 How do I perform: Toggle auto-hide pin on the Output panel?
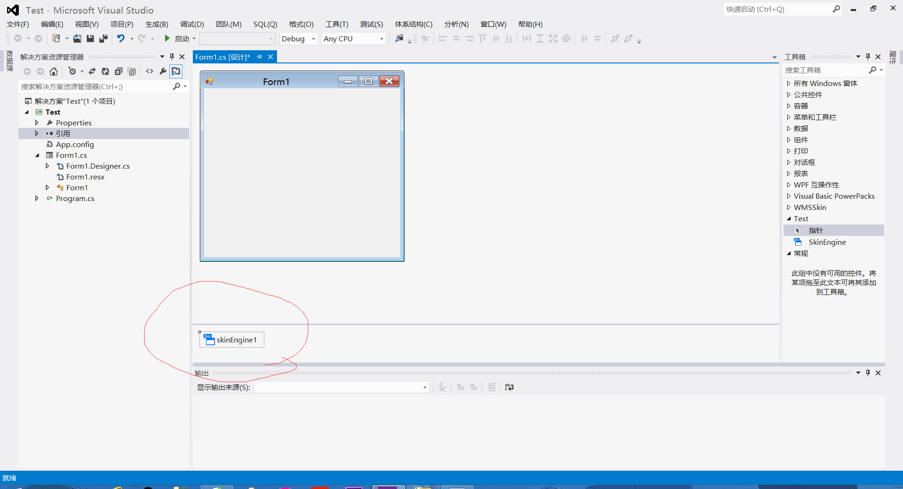point(868,373)
